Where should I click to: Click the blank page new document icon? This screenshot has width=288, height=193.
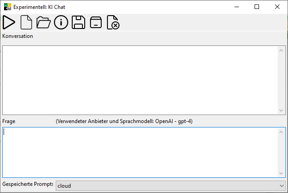[x=26, y=22]
